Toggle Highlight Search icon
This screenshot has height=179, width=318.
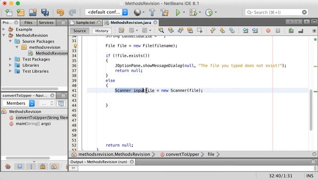pos(190,31)
